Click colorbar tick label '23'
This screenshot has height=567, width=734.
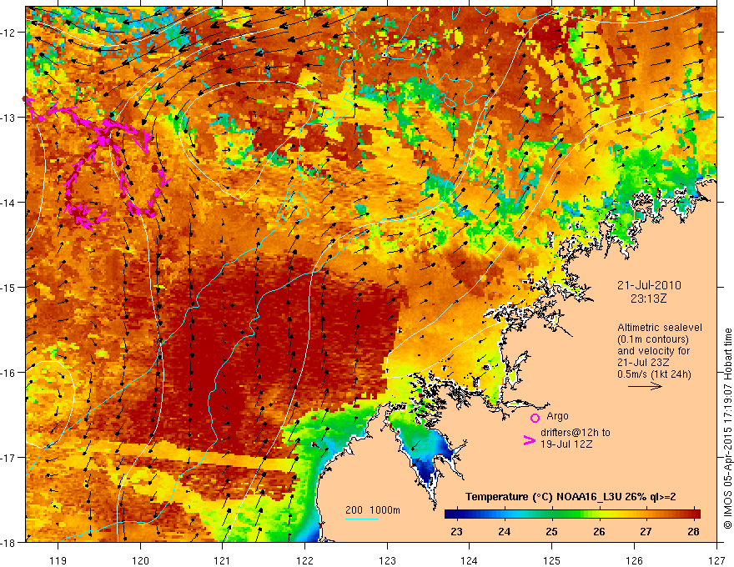[x=456, y=531]
